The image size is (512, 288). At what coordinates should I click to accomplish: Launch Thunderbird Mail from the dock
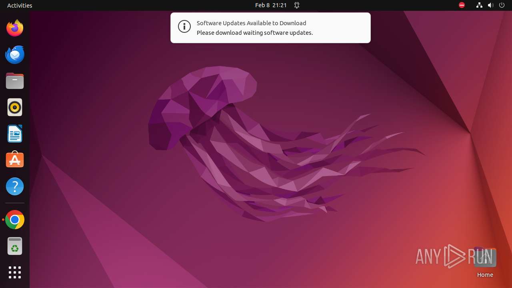point(15,54)
